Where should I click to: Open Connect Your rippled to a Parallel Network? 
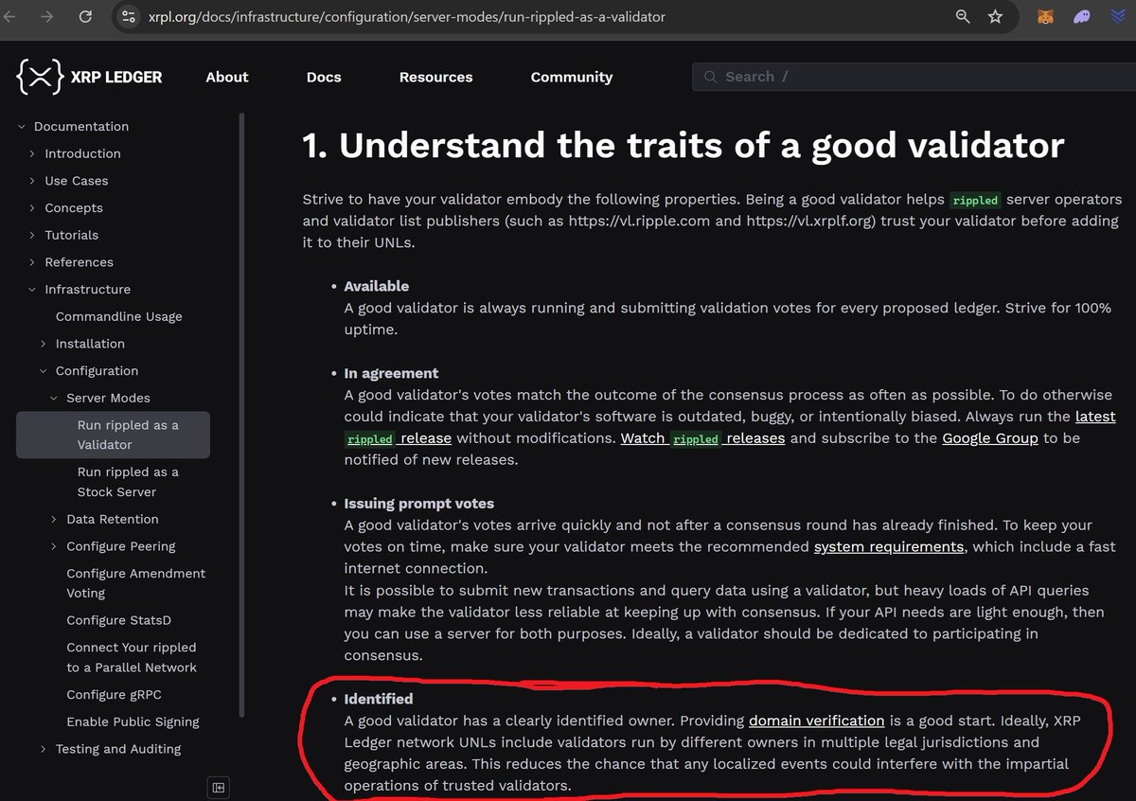tap(132, 657)
